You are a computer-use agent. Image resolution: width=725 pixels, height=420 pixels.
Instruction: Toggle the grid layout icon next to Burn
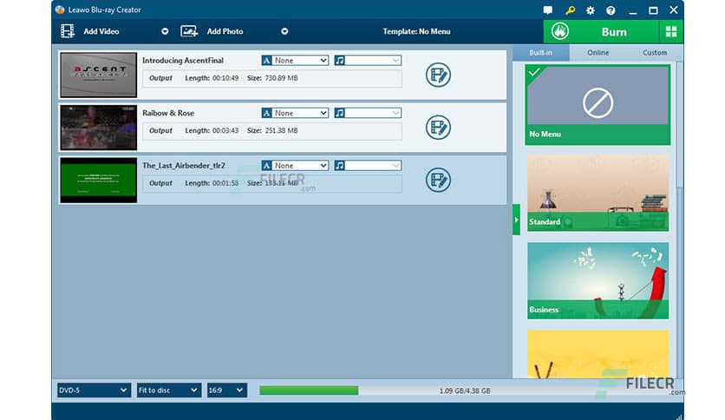671,31
